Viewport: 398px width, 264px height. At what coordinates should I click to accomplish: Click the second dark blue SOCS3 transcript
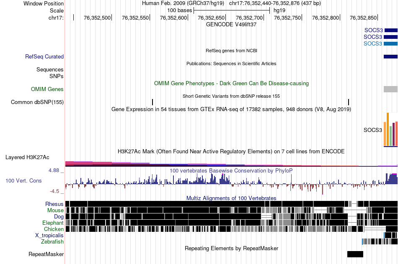pos(390,37)
